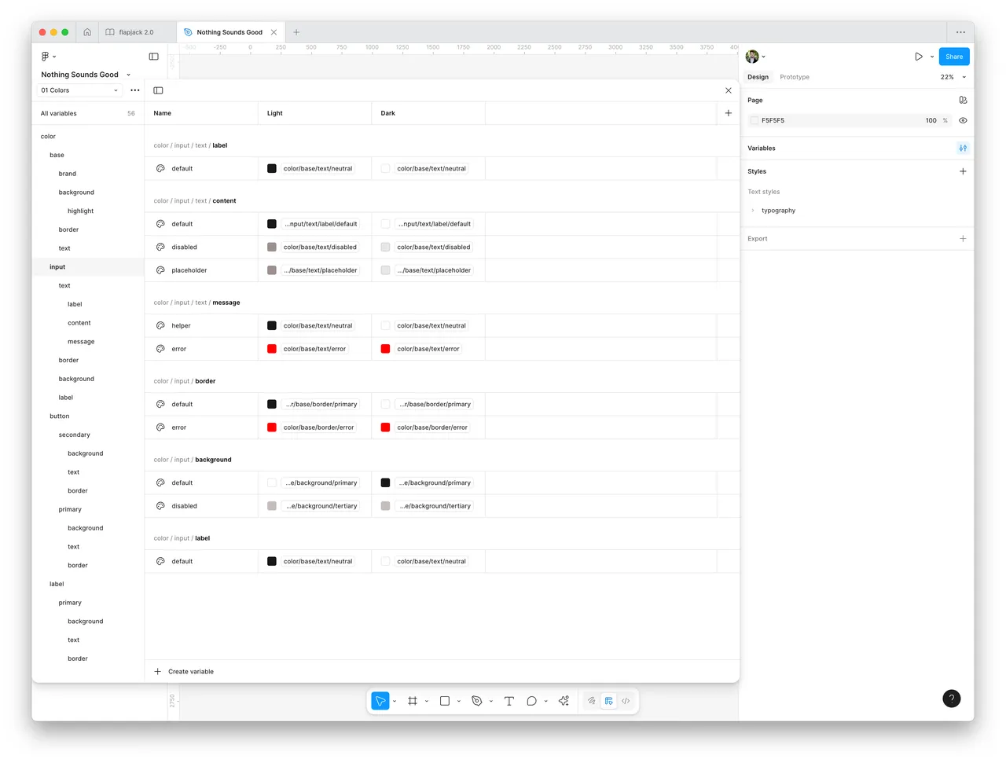The image size is (1006, 763).
Task: Add a new mode column with plus
Action: [x=729, y=113]
